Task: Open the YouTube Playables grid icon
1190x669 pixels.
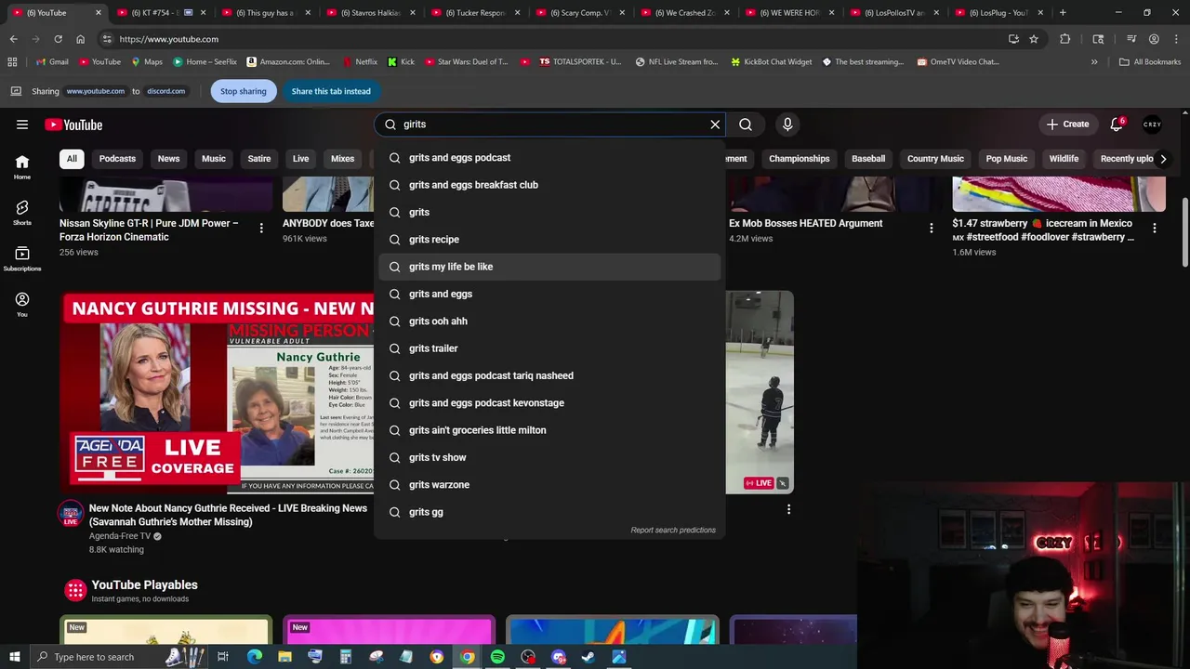Action: (x=75, y=590)
